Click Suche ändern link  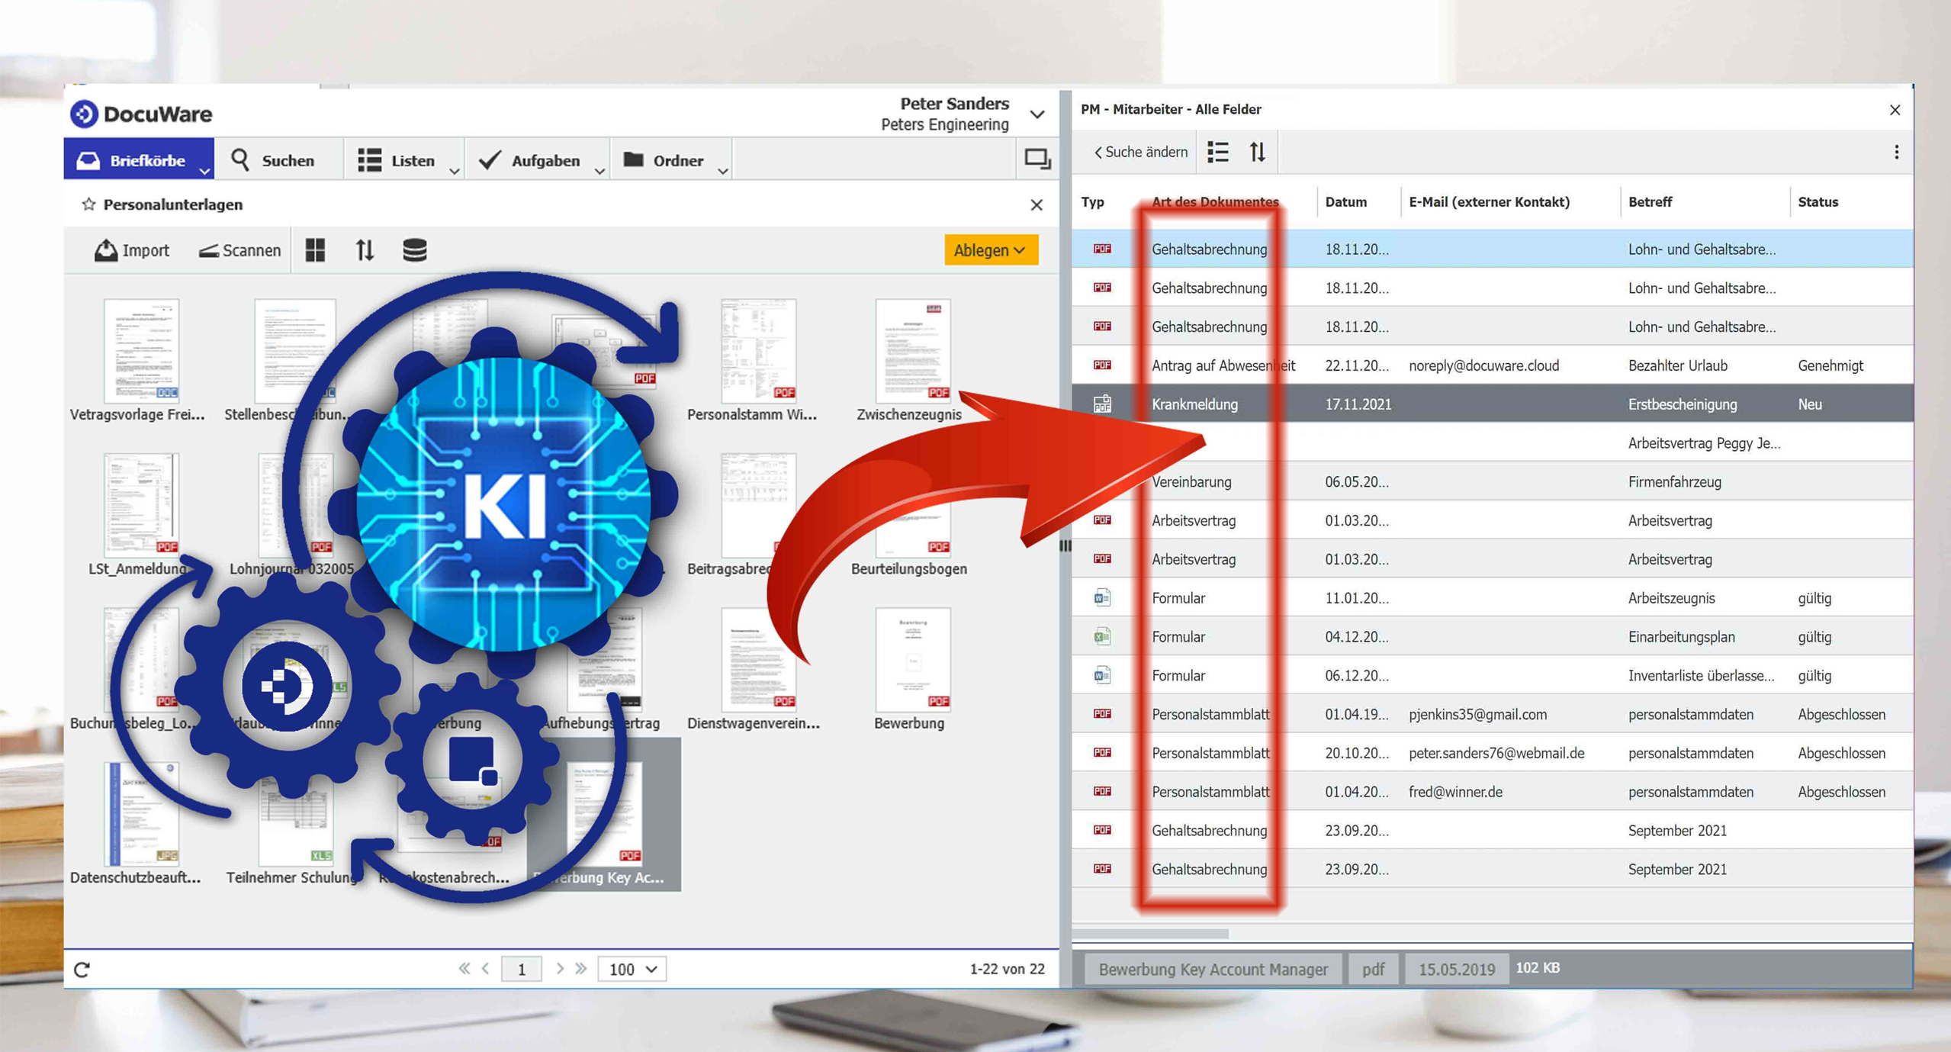click(x=1141, y=152)
